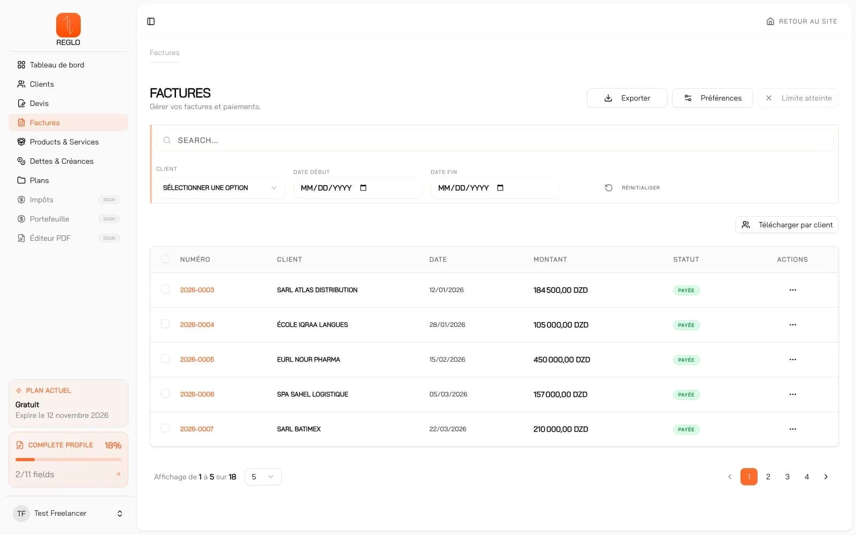Click the Date début date field

358,188
